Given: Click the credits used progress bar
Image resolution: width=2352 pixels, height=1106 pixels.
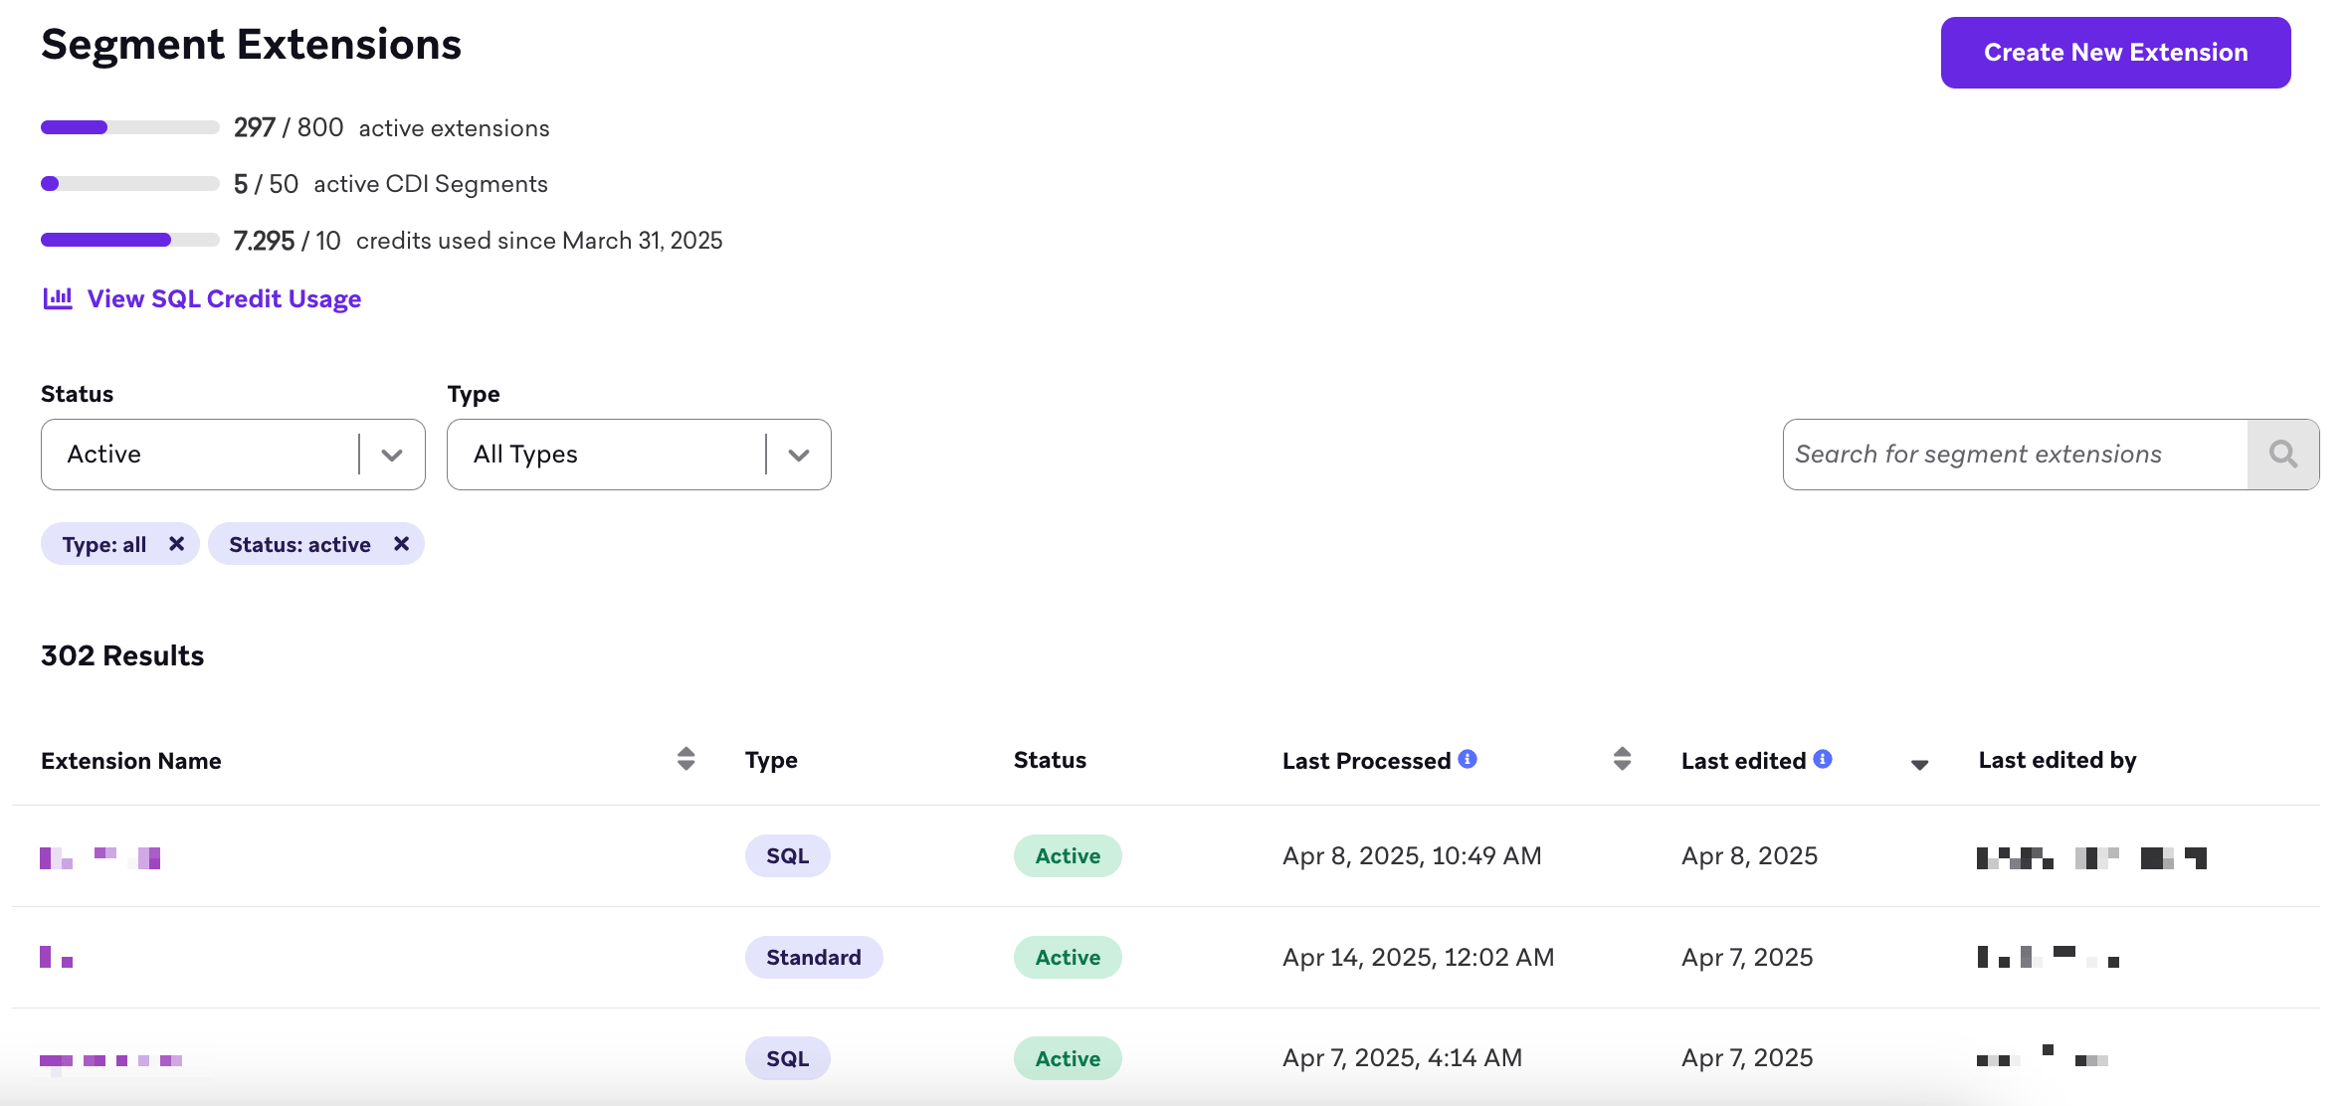Looking at the screenshot, I should tap(129, 240).
